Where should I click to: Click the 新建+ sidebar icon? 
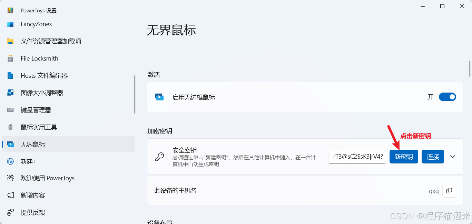tap(10, 161)
